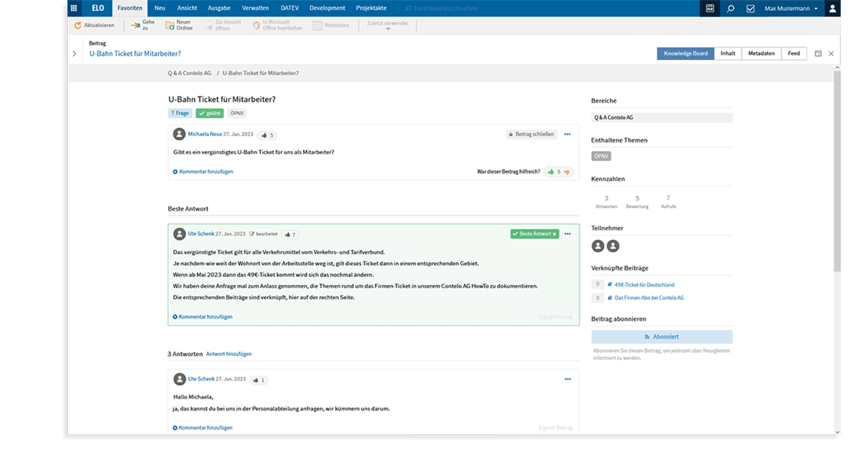The height and width of the screenshot is (463, 862).
Task: Switch to the Metadaten tab
Action: click(x=761, y=53)
